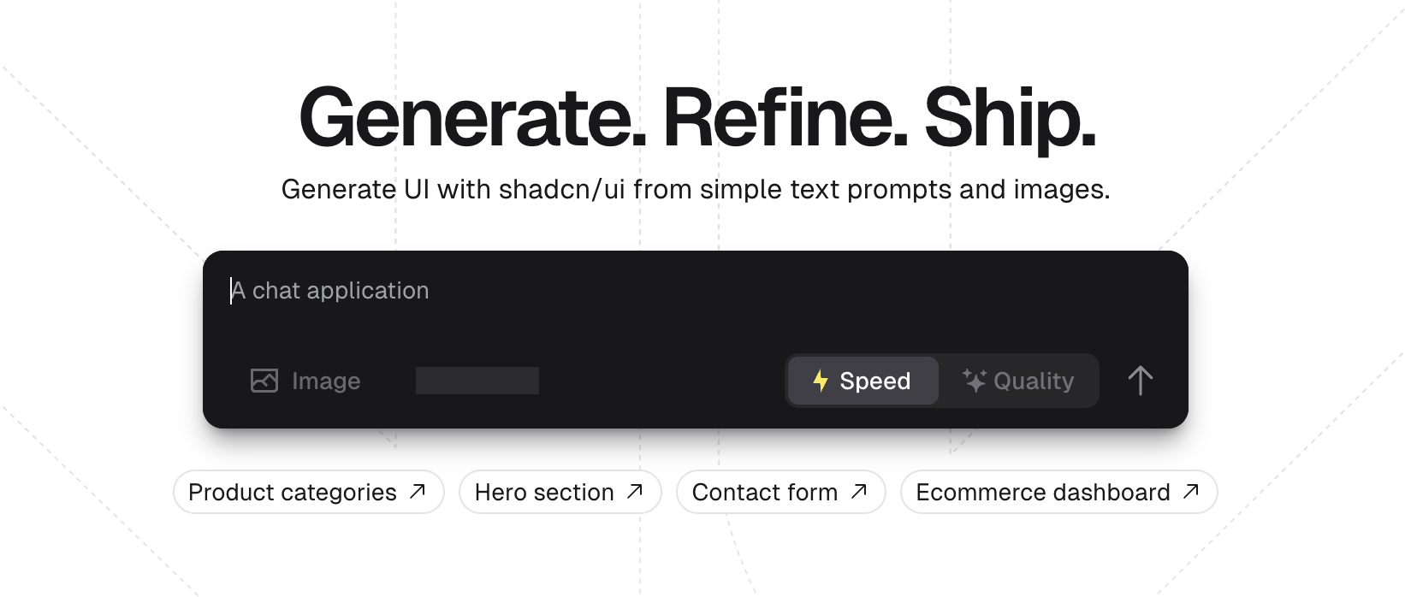Viewport: 1405px width, 597px height.
Task: Click the image upload picture icon
Action: click(264, 381)
